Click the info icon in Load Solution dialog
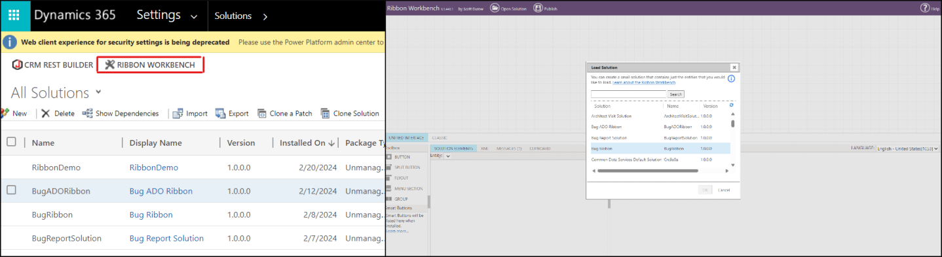Viewport: 942px width, 257px height. [x=731, y=78]
